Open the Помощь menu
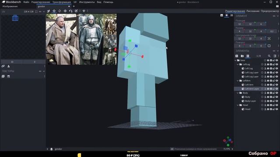Image resolution: width=280 pixels, height=157 pixels. (x=108, y=2)
